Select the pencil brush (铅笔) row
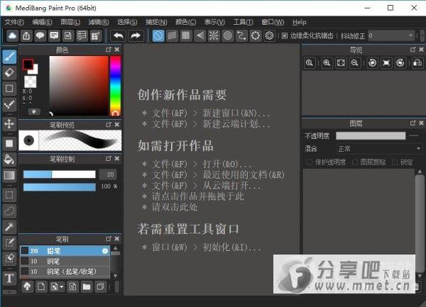The height and width of the screenshot is (307, 426). (65, 251)
